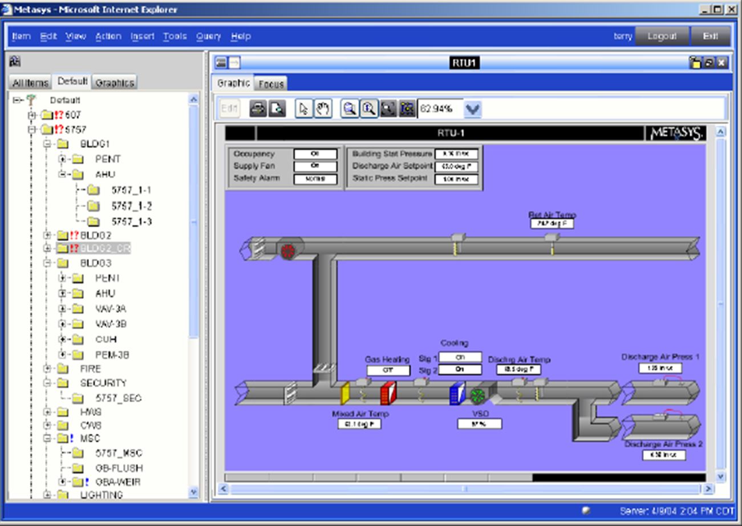
Task: Switch to the Focus tab
Action: point(271,84)
